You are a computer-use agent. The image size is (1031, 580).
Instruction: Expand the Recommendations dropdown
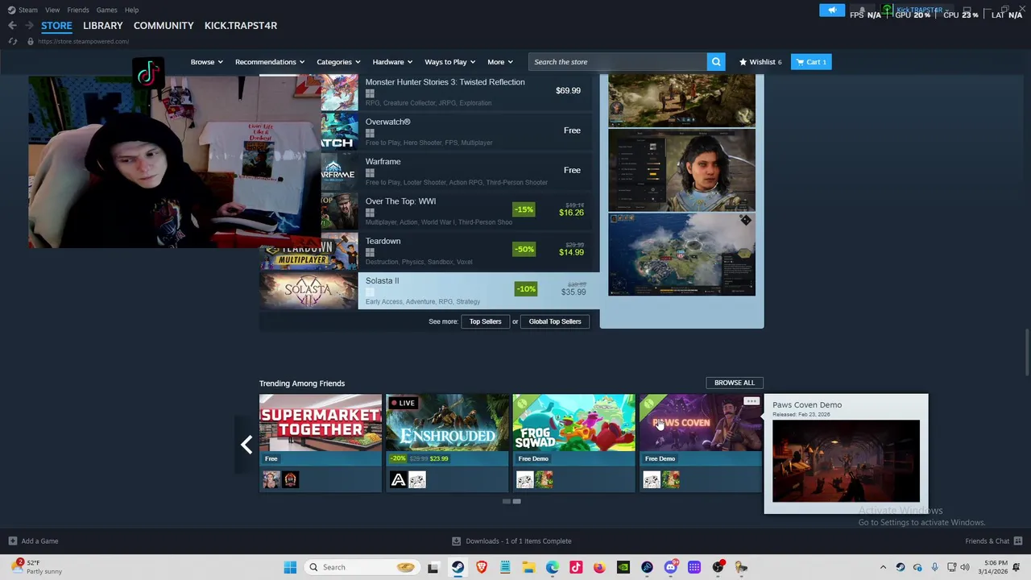270,62
